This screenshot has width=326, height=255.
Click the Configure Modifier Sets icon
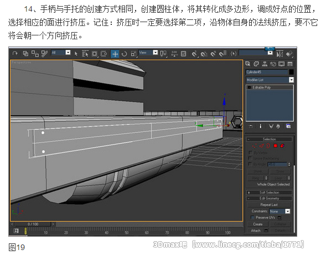click(288, 126)
